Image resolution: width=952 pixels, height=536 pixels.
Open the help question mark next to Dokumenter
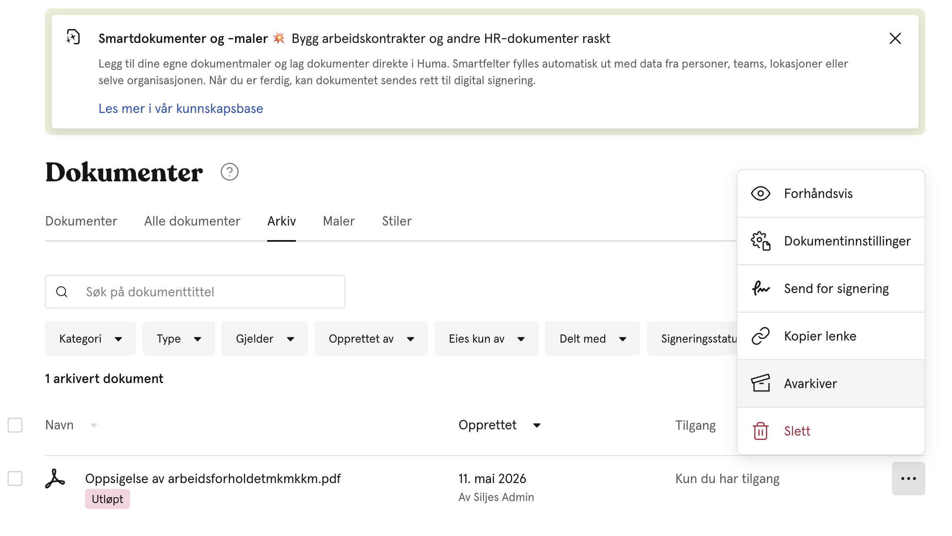coord(229,172)
